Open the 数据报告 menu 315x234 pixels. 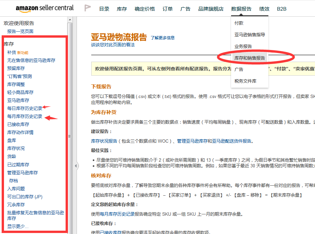(241, 9)
